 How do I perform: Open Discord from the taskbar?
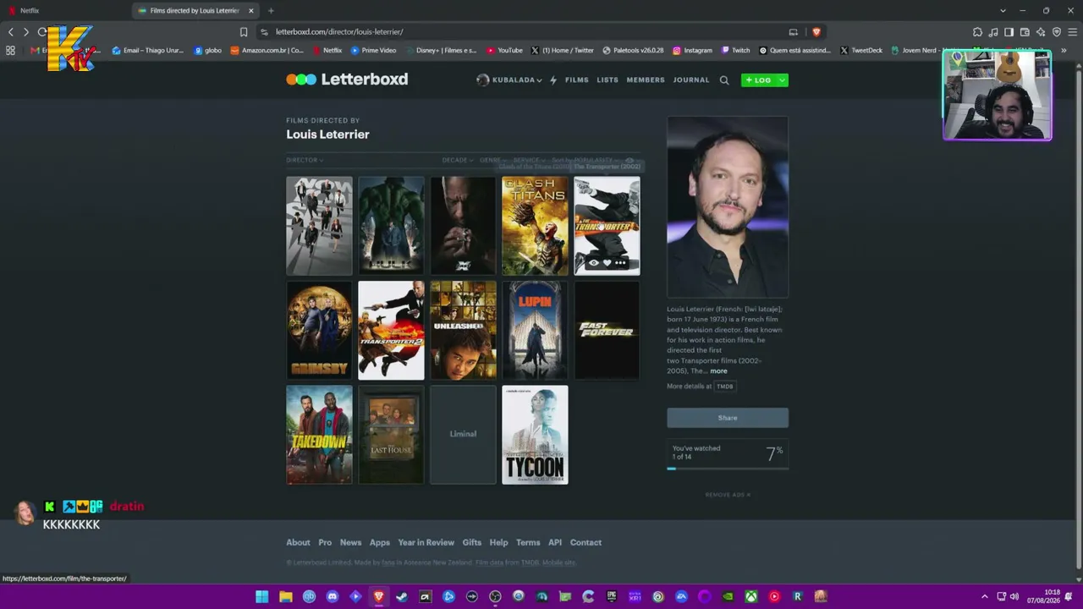tap(333, 597)
